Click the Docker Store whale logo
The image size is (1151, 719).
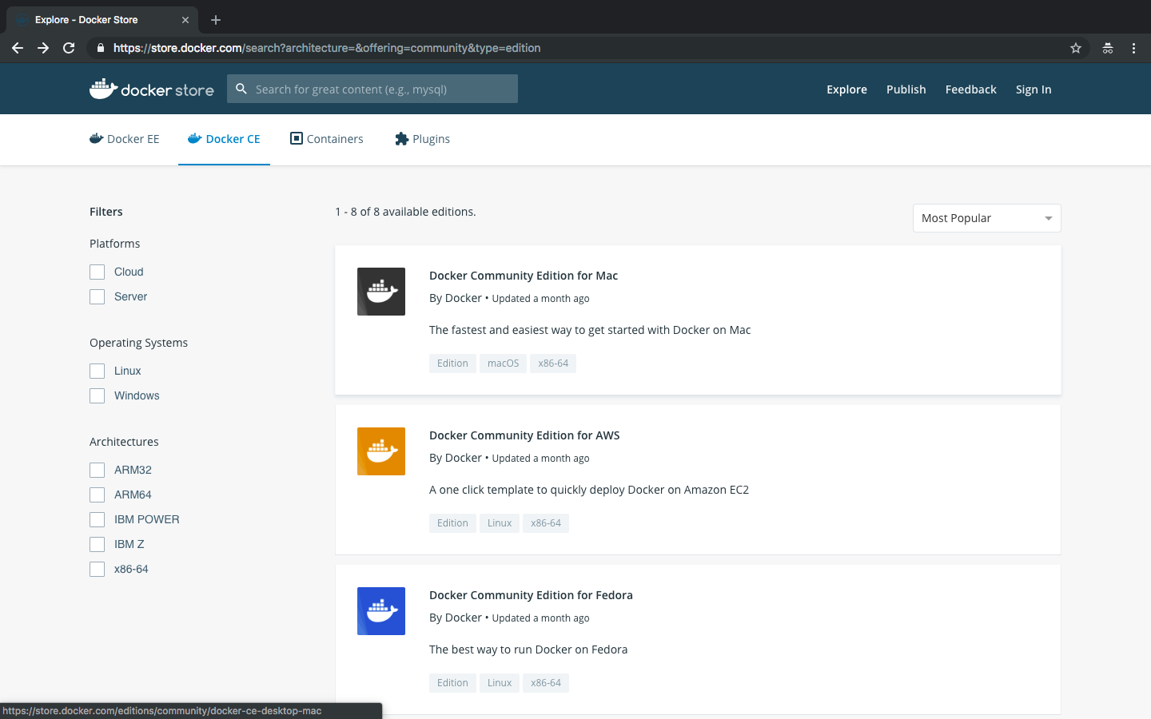[152, 89]
